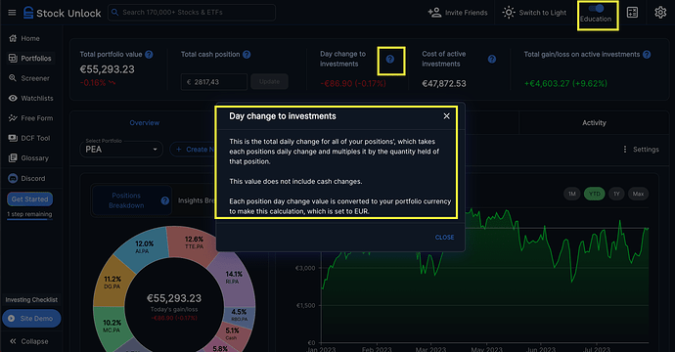
Task: Open the calculator icon in header
Action: (x=632, y=13)
